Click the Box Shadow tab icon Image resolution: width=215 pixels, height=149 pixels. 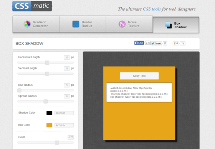169,25
